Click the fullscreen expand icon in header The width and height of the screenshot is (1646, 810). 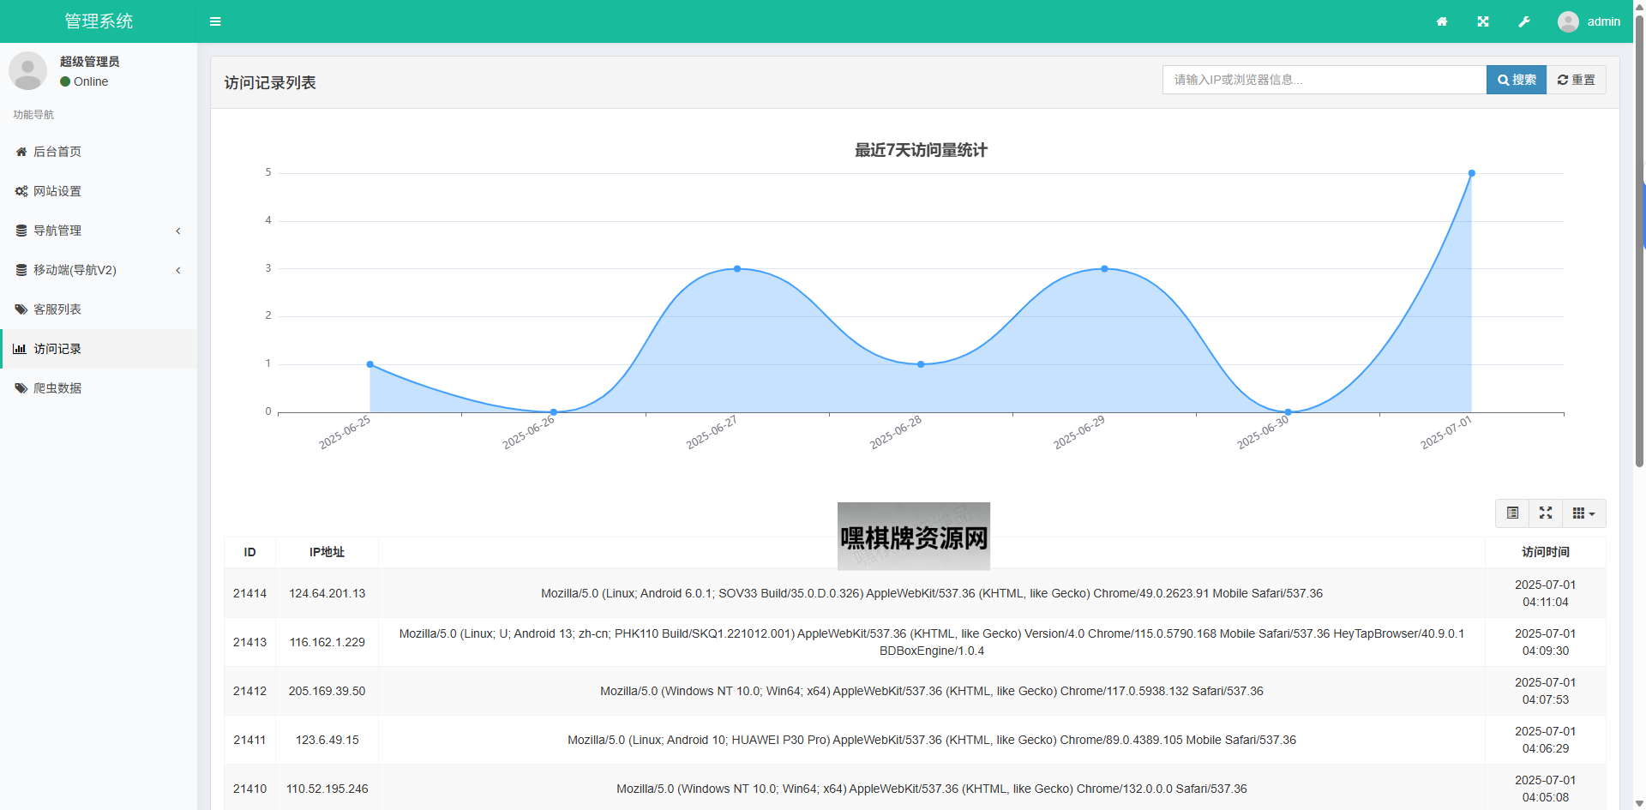coord(1483,21)
